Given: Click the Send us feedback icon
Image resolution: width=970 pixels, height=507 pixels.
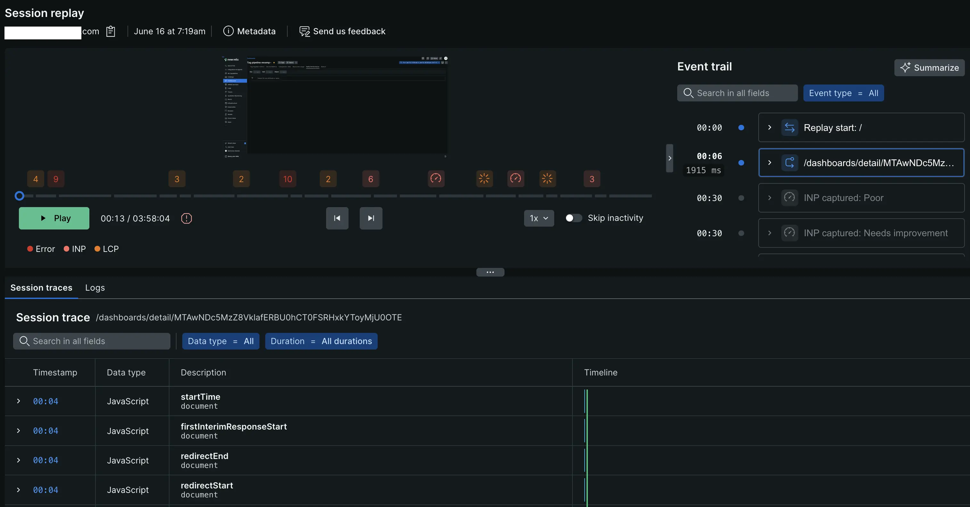Looking at the screenshot, I should [x=304, y=31].
